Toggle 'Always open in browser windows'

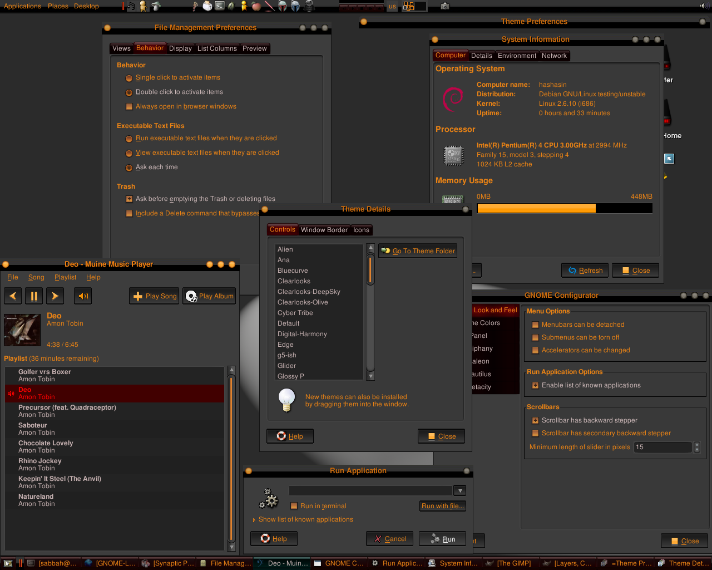pyautogui.click(x=181, y=107)
